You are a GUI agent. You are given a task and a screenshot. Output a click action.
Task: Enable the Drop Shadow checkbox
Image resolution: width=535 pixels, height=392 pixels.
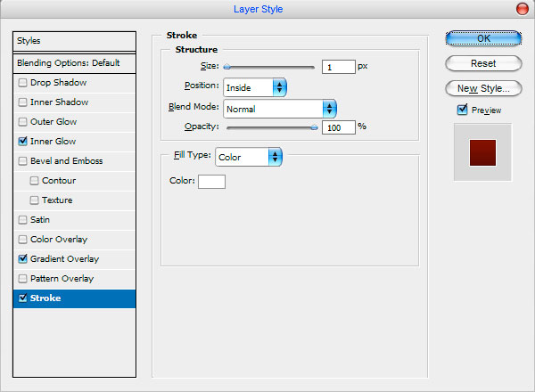coord(22,83)
